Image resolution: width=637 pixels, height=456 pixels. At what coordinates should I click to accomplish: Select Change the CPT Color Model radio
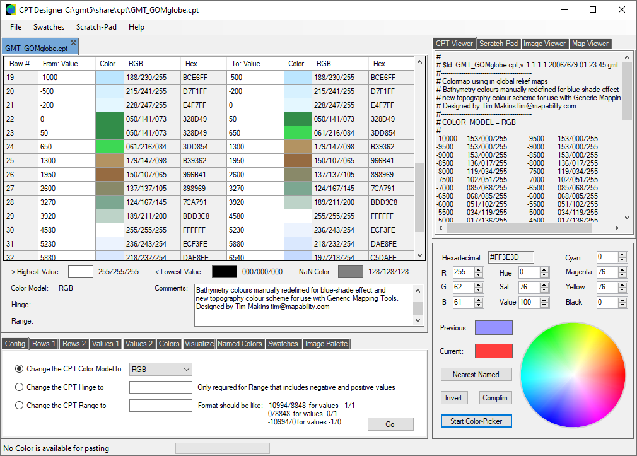(19, 369)
